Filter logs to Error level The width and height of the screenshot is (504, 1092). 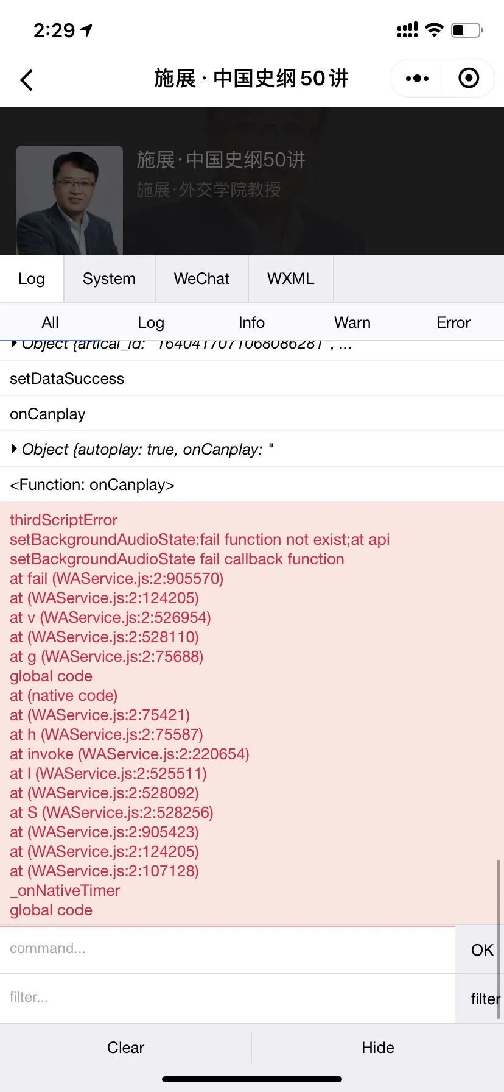coord(453,322)
